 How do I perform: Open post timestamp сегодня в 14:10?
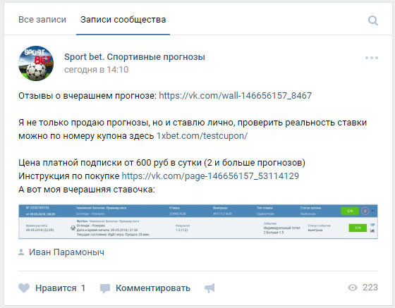click(96, 70)
